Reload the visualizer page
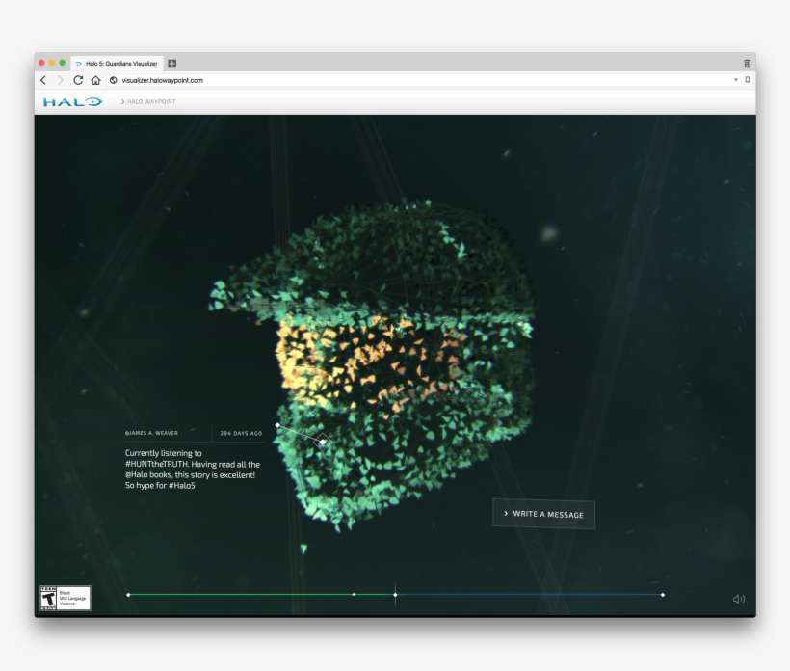790x671 pixels. coord(78,80)
